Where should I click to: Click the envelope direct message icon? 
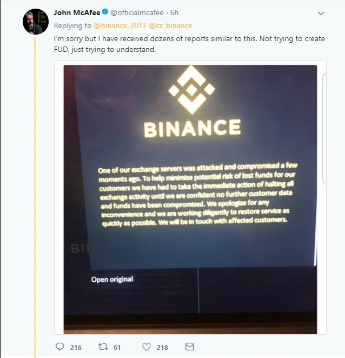click(189, 347)
